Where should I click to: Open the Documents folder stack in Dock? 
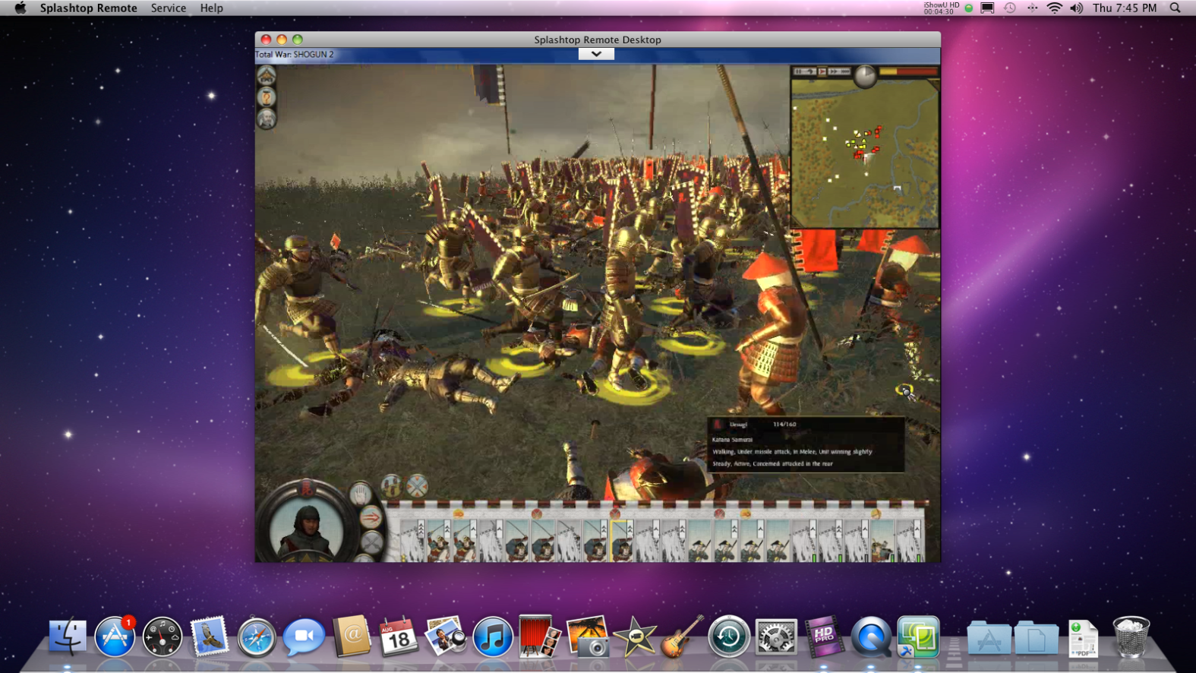[1037, 637]
